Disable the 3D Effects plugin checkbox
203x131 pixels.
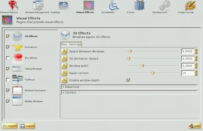tap(8, 36)
